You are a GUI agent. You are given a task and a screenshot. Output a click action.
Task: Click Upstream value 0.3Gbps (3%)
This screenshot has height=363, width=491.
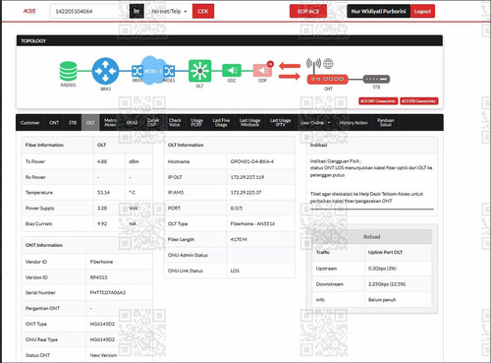[382, 269]
